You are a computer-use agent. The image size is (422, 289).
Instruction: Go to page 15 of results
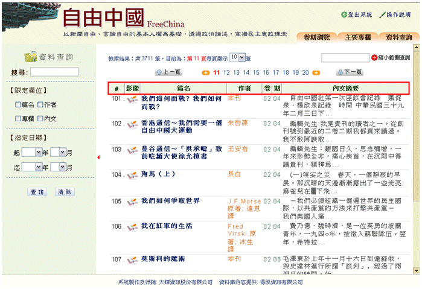(256, 72)
